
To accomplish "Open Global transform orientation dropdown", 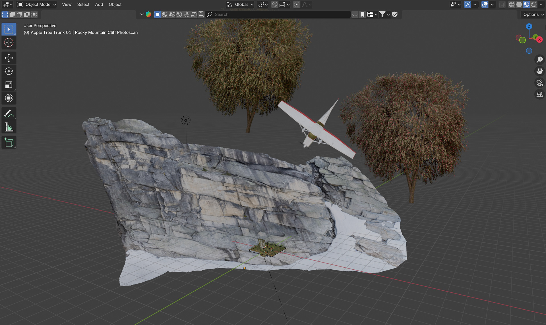I will point(241,5).
